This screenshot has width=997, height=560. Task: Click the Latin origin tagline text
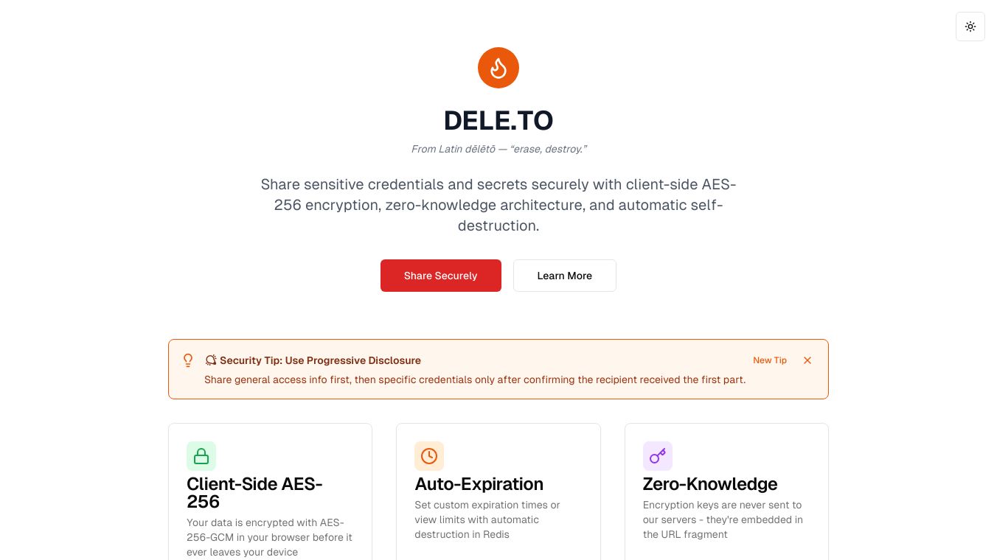tap(498, 149)
